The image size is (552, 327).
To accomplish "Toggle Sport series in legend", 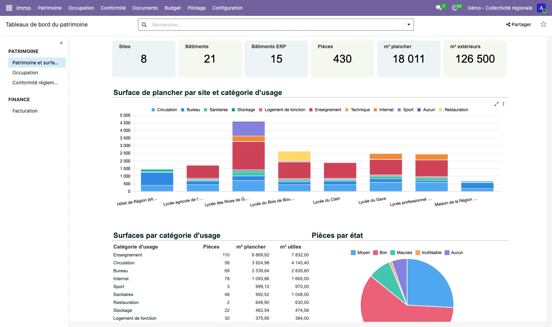I will [x=406, y=110].
